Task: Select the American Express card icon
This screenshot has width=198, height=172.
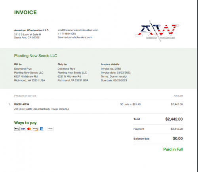Action: [41, 129]
